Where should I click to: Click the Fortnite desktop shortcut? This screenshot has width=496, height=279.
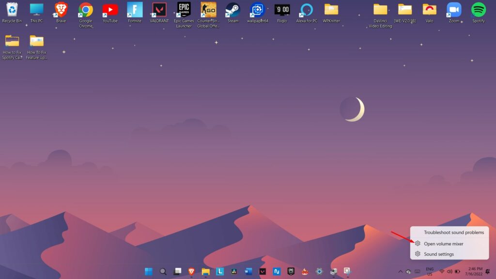pos(135,10)
